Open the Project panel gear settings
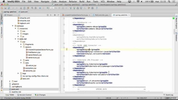 [x=55, y=15]
